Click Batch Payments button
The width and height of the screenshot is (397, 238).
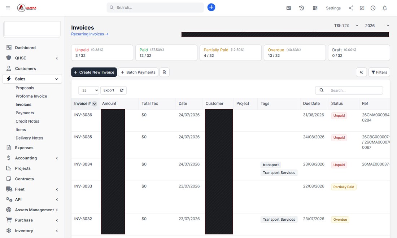click(x=138, y=72)
